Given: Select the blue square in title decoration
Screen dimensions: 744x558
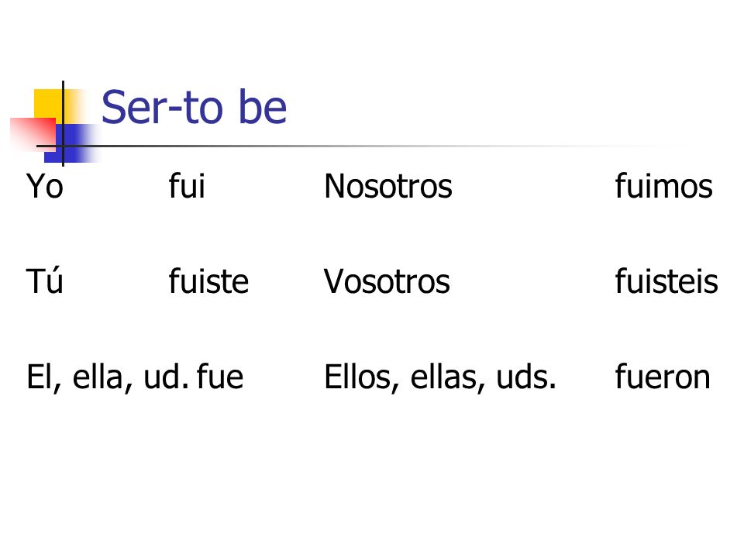Looking at the screenshot, I should coord(69,143).
